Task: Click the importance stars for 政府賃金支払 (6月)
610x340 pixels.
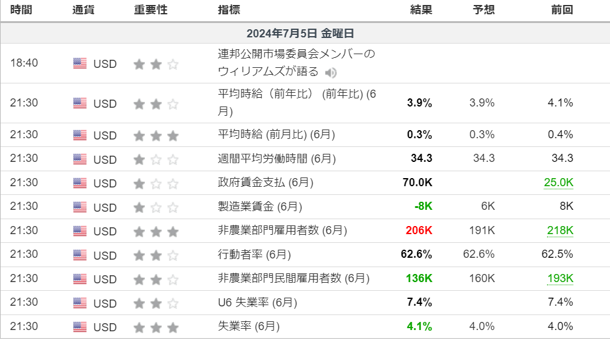Action: (156, 184)
